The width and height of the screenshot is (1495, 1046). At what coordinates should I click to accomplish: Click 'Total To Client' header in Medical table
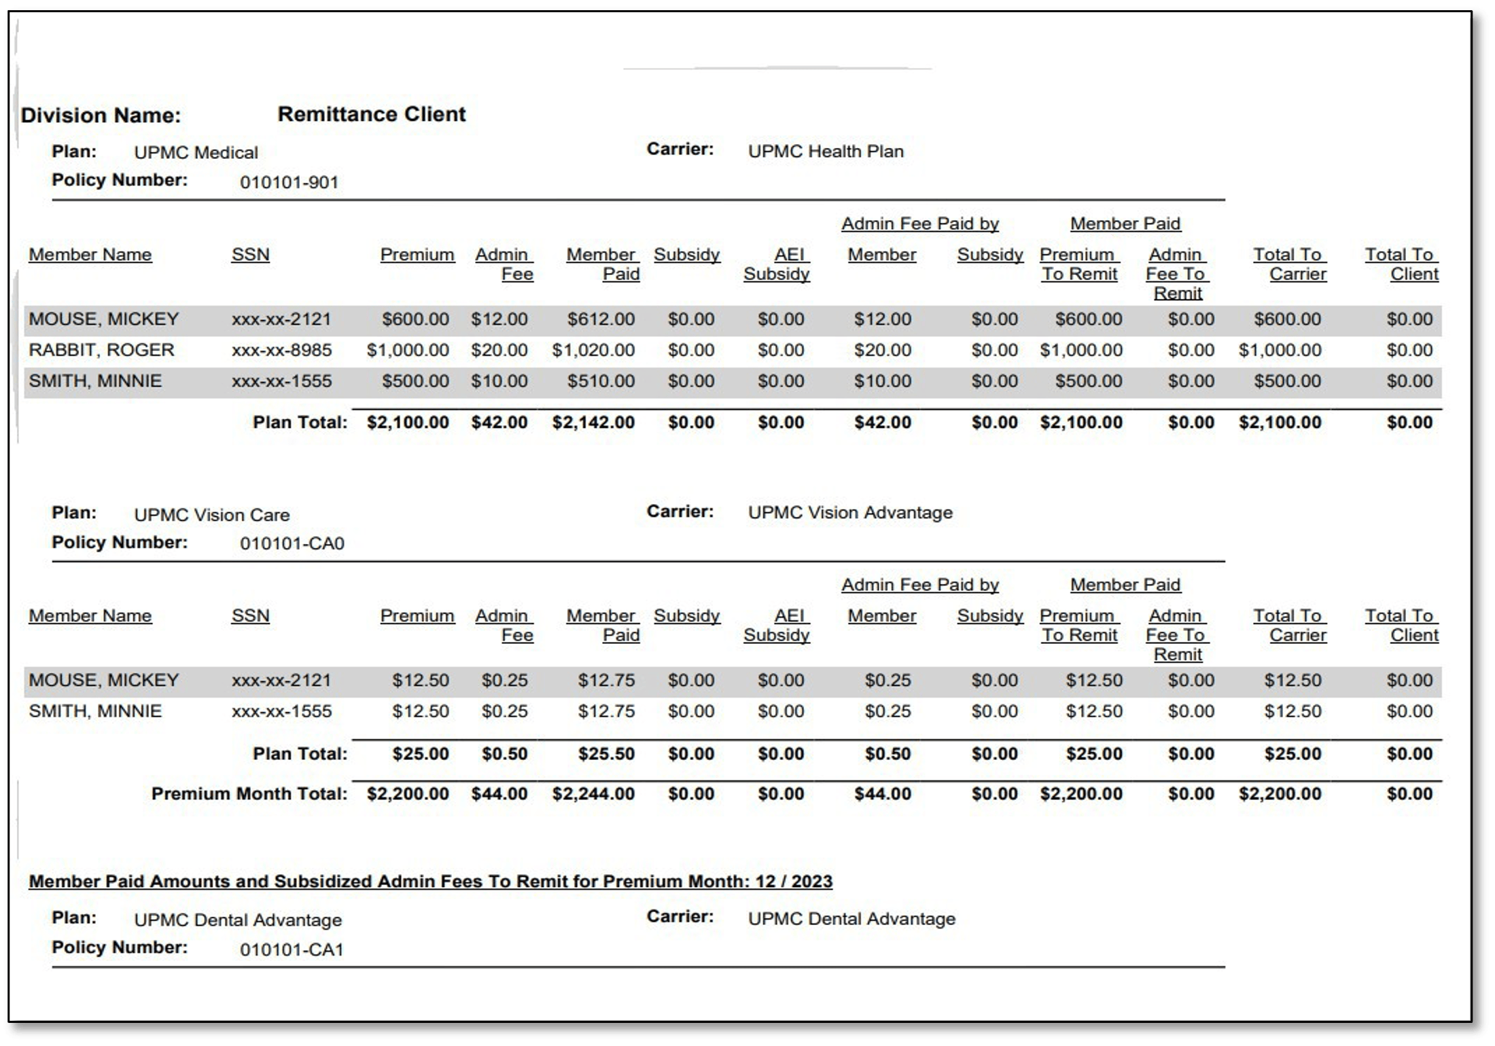pos(1401,264)
